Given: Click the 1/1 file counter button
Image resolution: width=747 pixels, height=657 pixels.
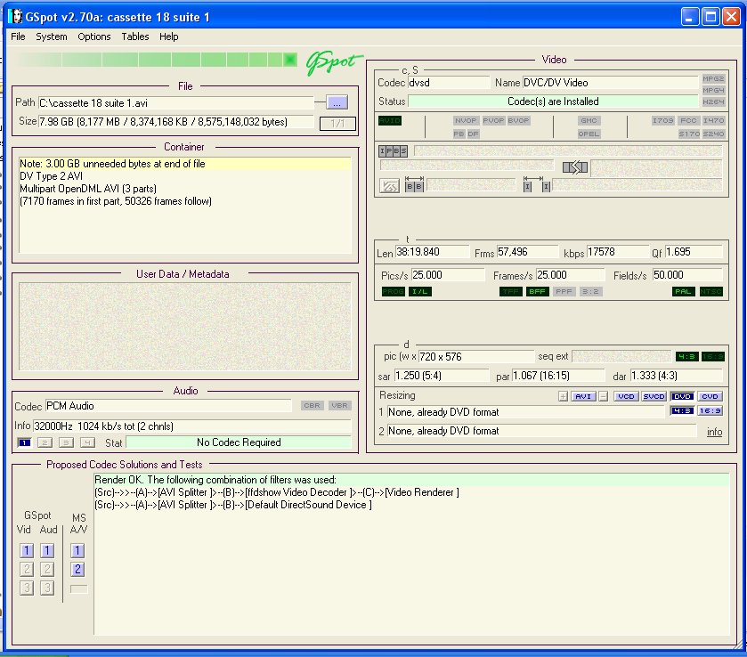Looking at the screenshot, I should pos(337,124).
